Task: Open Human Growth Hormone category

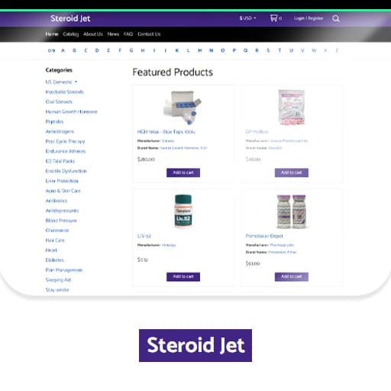Action: tap(71, 111)
